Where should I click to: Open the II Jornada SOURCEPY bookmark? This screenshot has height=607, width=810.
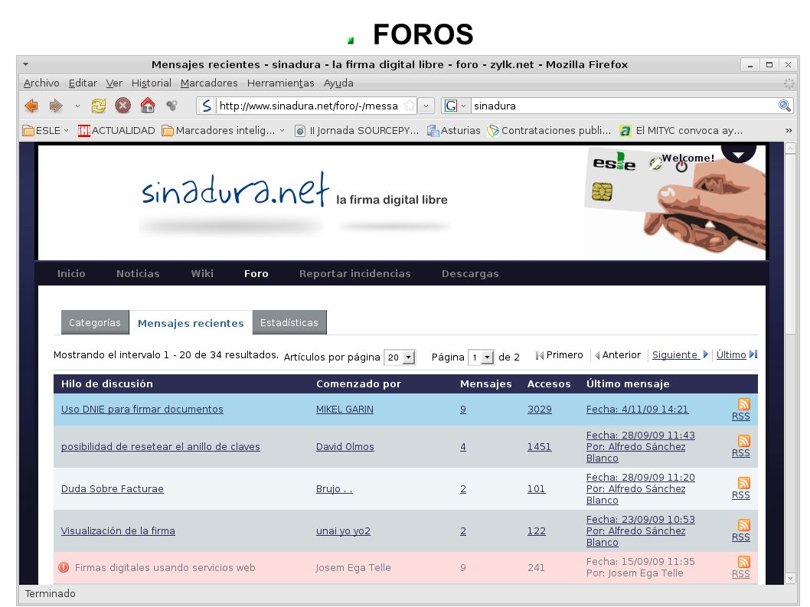[357, 131]
